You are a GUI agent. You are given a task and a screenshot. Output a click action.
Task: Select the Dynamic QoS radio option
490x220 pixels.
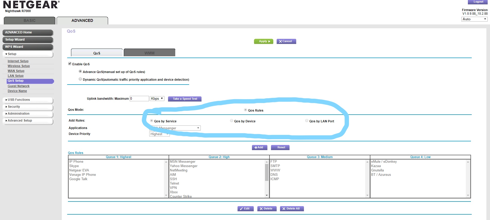[x=80, y=79]
